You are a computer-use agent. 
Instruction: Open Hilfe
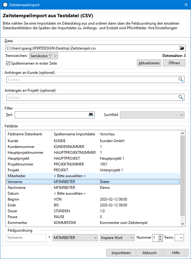(x=175, y=253)
